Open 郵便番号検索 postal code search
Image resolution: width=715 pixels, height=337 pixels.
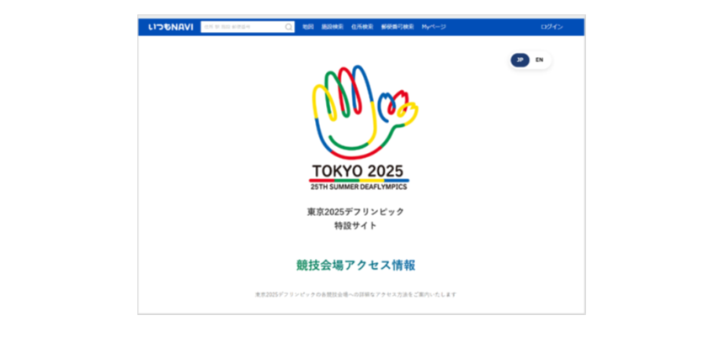[398, 27]
